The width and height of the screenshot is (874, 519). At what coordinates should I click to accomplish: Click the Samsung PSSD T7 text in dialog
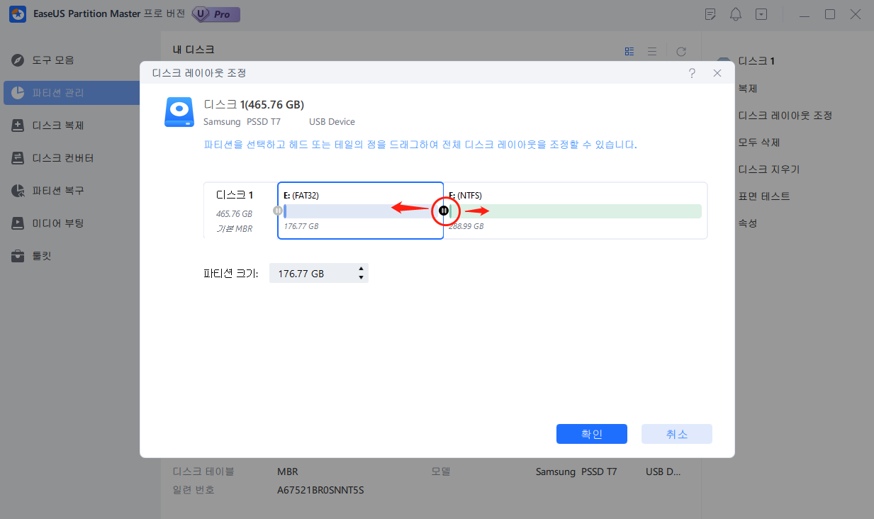point(242,122)
